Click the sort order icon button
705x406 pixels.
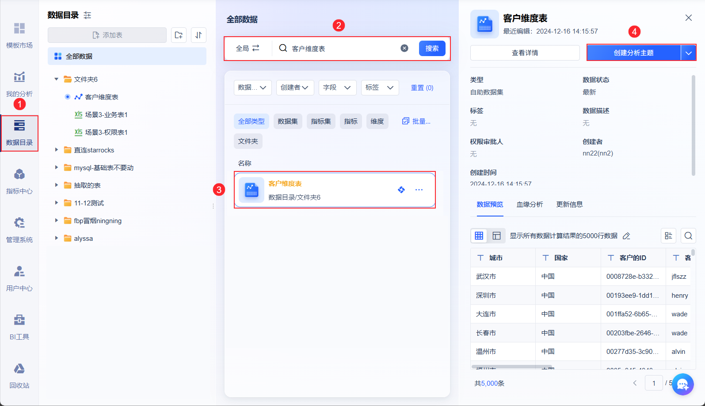tap(198, 35)
